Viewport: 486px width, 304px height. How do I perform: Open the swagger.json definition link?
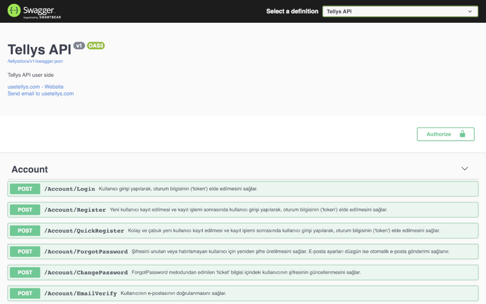pos(35,61)
